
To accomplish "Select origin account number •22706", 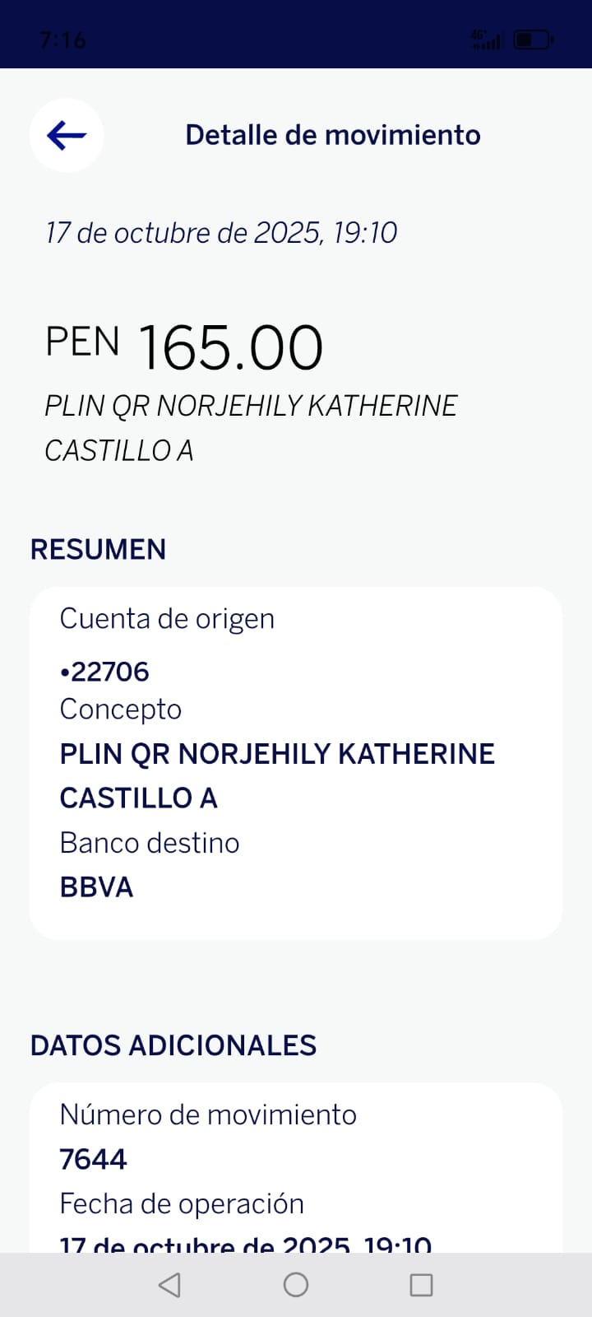I will tap(104, 672).
